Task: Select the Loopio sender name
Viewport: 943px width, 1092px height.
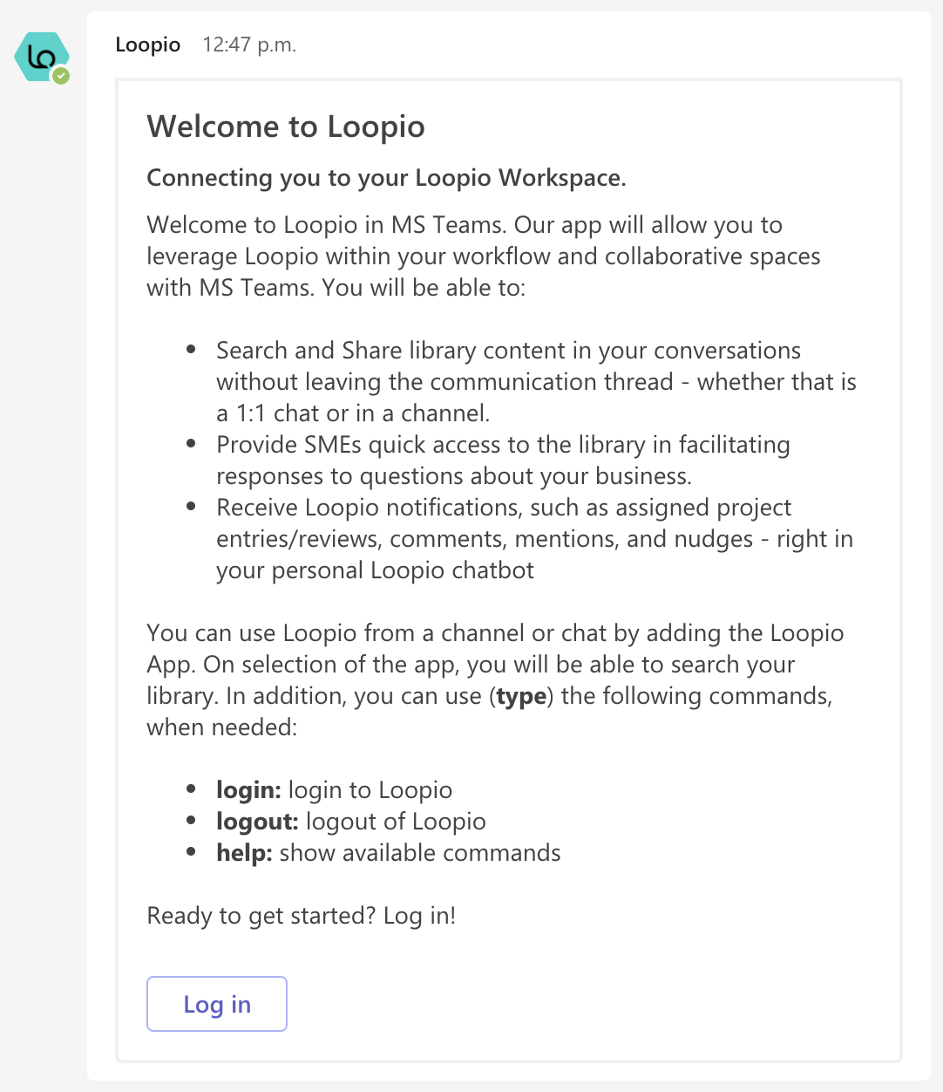Action: click(147, 44)
